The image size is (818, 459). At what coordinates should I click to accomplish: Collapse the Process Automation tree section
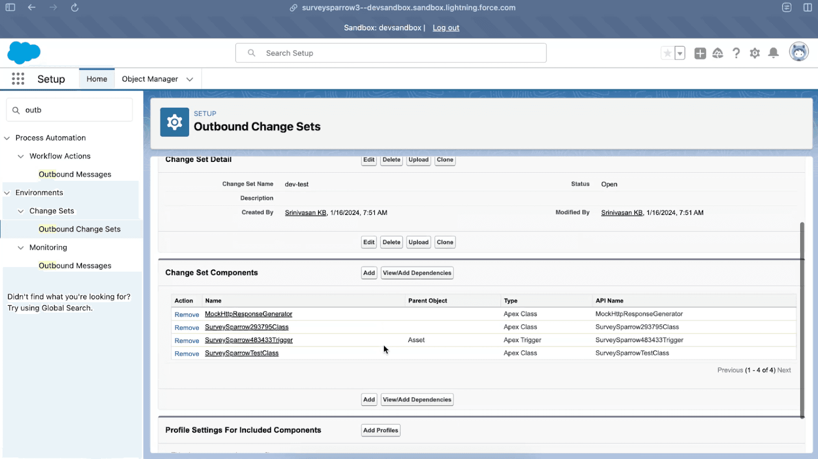[x=7, y=138]
